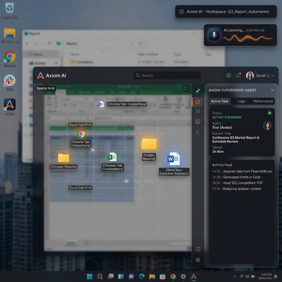Image resolution: width=282 pixels, height=282 pixels.
Task: Select 'Analyzing browser context' feed entry
Action: (x=237, y=189)
